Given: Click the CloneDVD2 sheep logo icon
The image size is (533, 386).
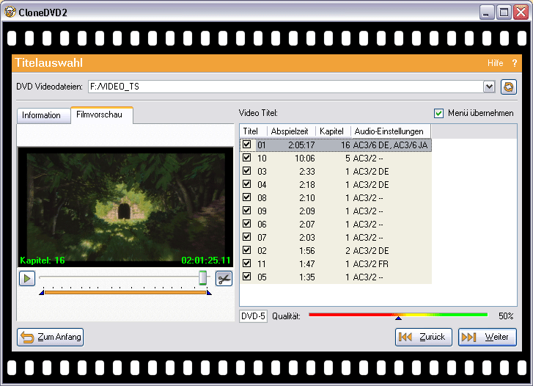Looking at the screenshot, I should (10, 12).
